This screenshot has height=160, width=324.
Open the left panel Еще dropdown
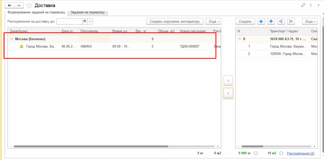coord(213,21)
